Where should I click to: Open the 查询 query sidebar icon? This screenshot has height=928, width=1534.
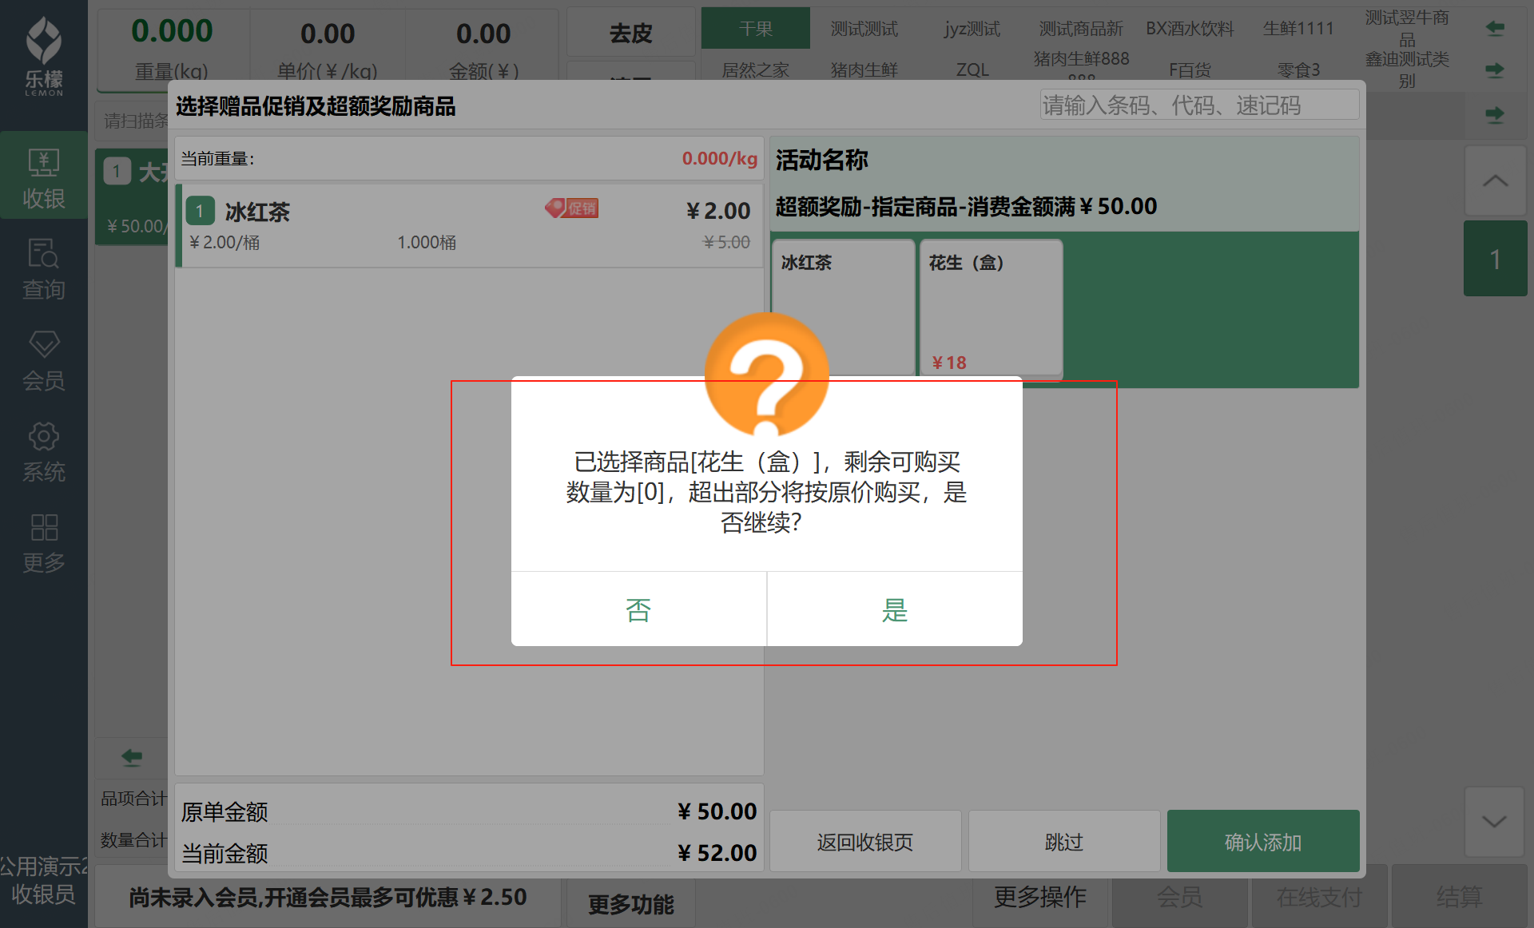(44, 268)
